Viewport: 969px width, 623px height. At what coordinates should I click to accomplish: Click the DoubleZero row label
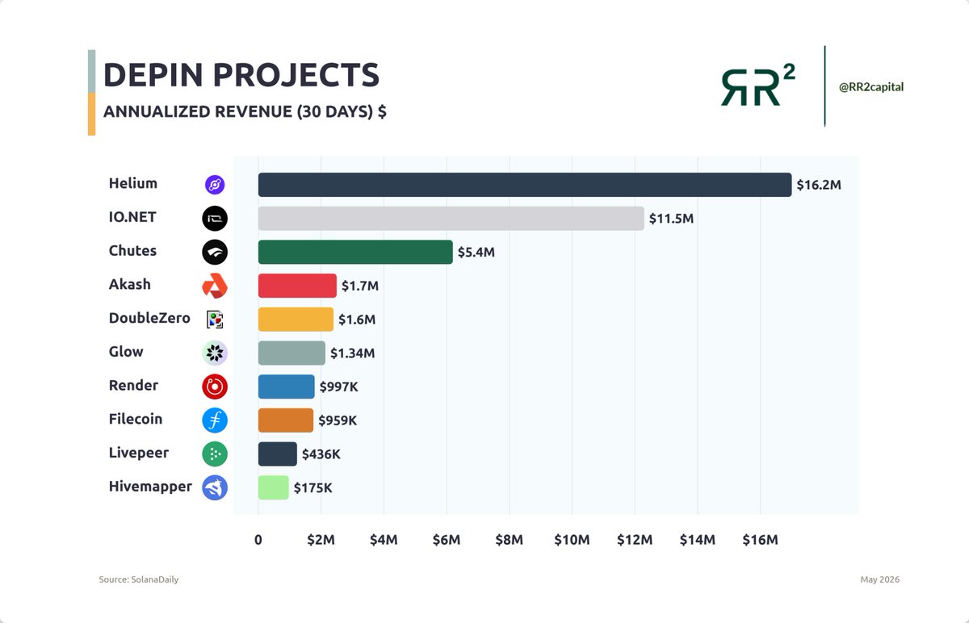(149, 318)
